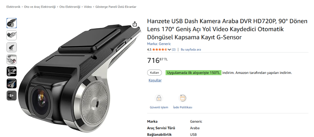Click the main dash camera product image

click(x=80, y=79)
